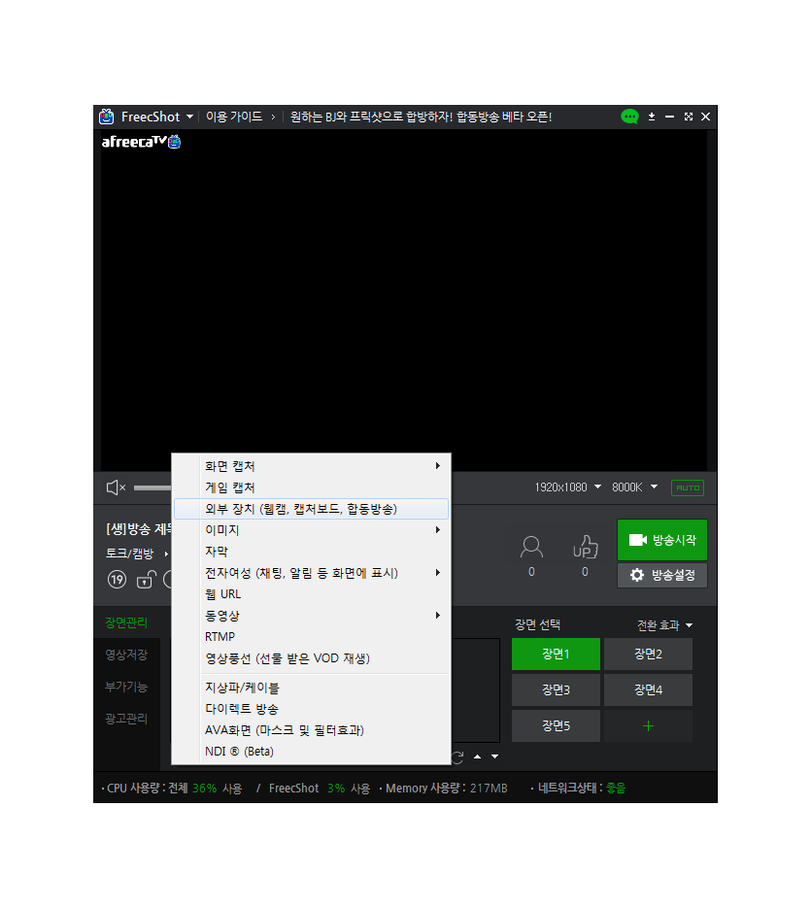Open the 이용 가이드 link
Viewport: 811px width, 907px height.
(x=234, y=117)
